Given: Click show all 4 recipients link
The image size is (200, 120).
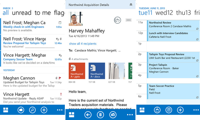Looking at the screenshot, I should coord(83,44).
